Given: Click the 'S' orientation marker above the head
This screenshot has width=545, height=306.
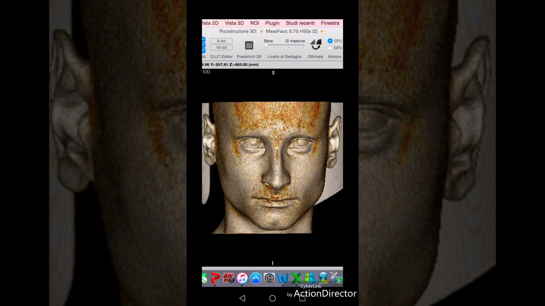Looking at the screenshot, I should pyautogui.click(x=273, y=73).
